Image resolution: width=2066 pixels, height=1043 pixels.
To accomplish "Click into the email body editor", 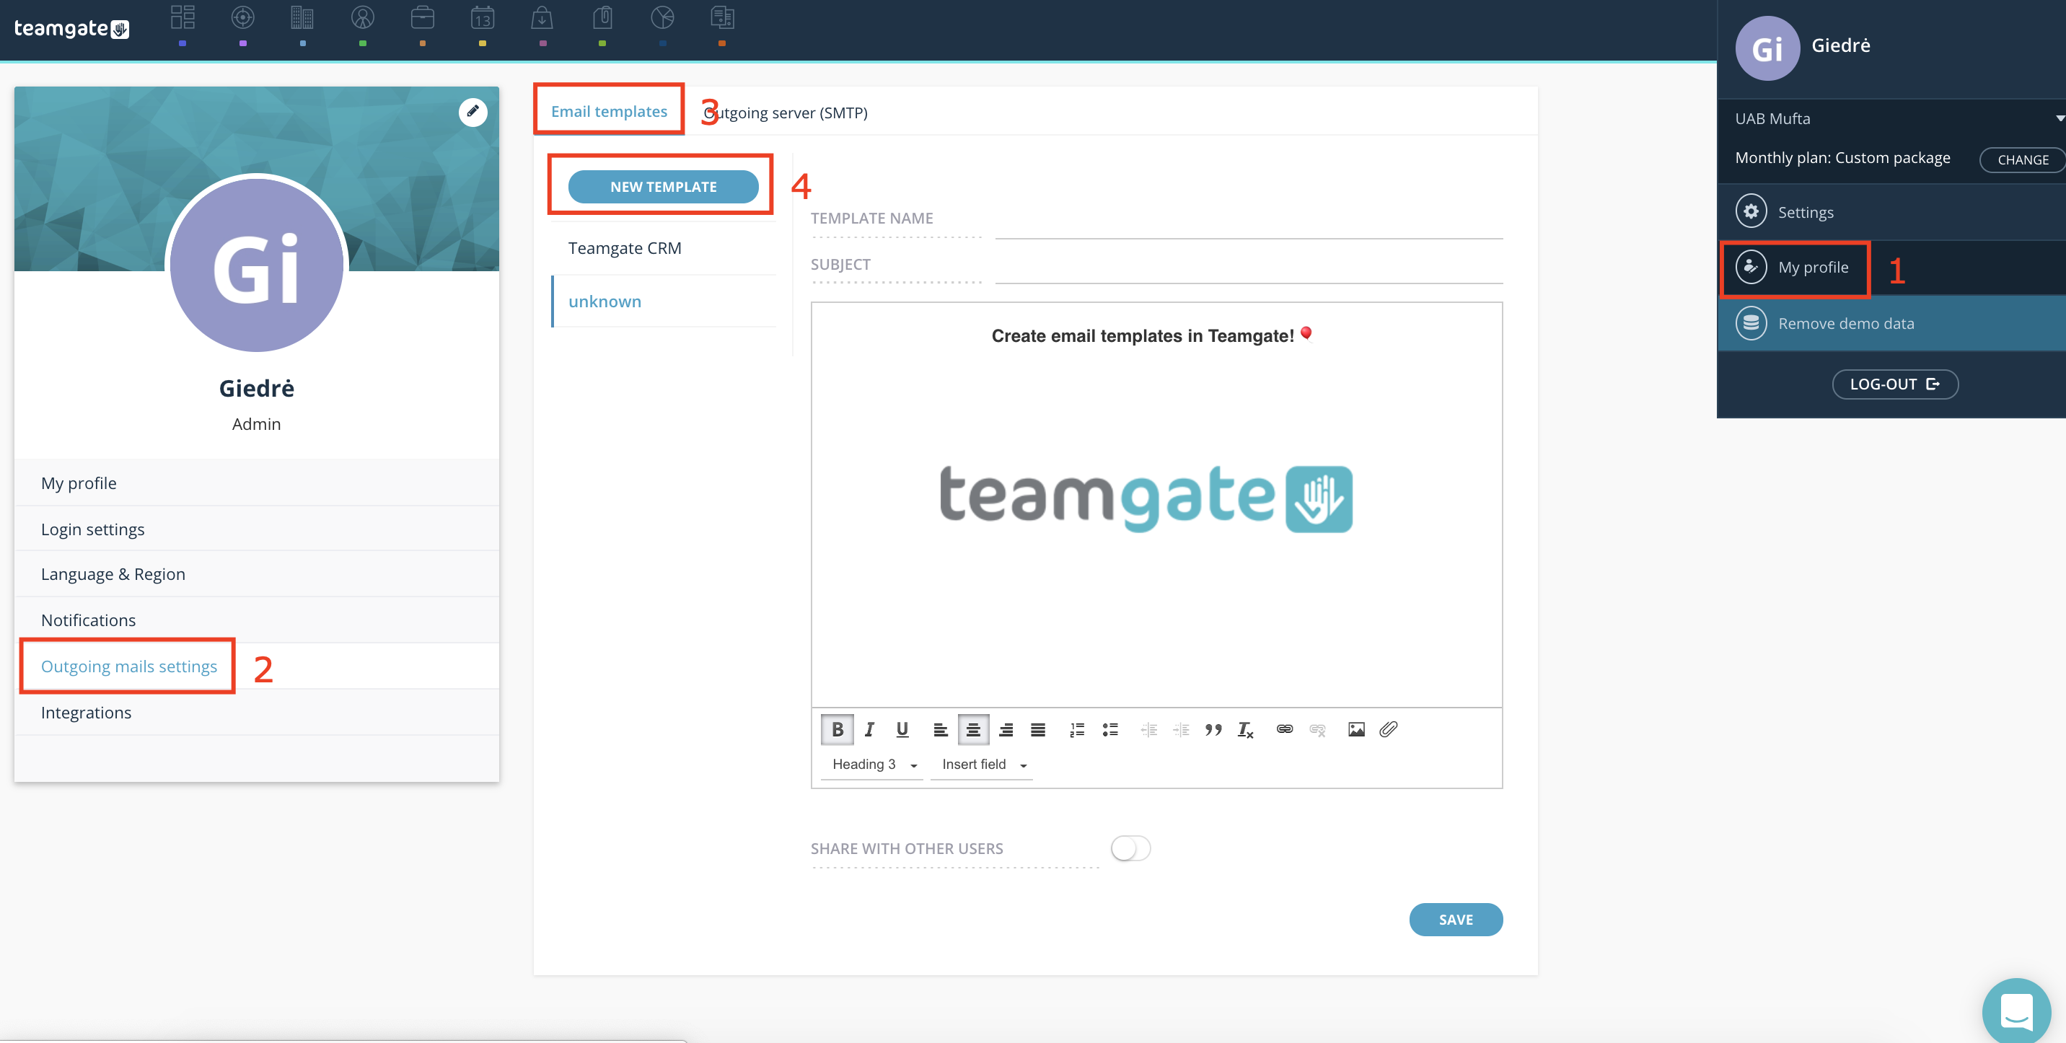I will [x=1156, y=505].
